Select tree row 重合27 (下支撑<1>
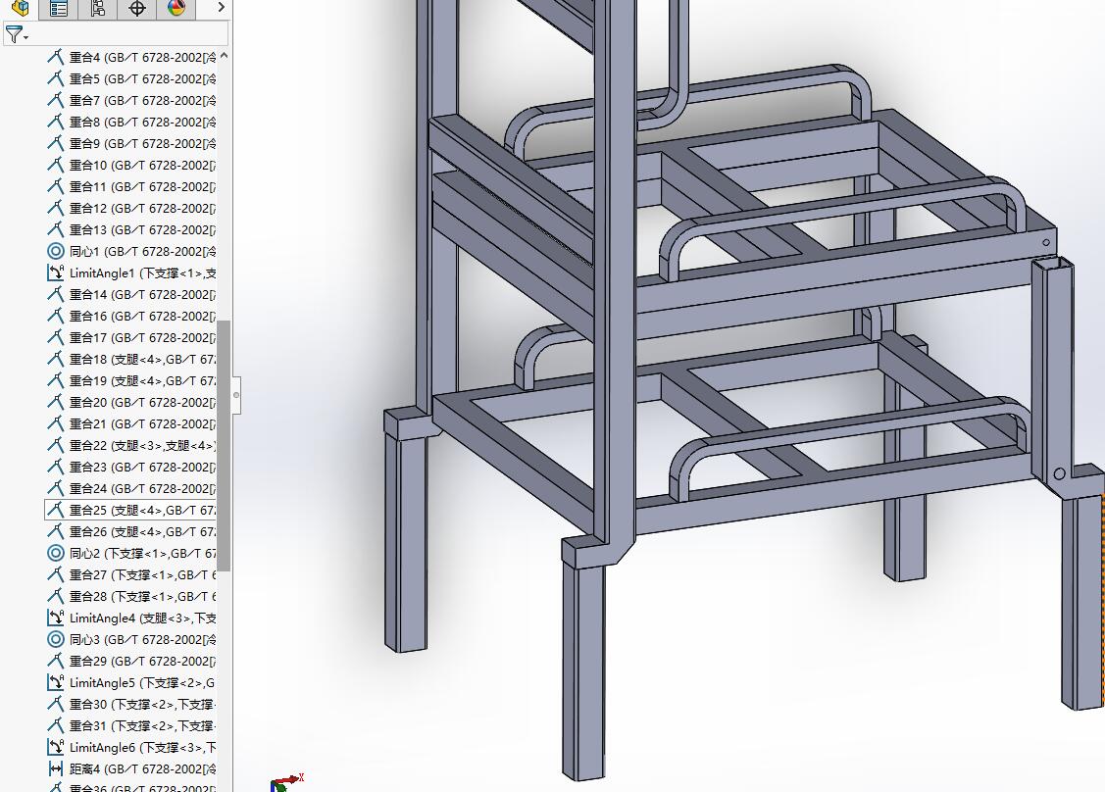The width and height of the screenshot is (1105, 792). [131, 575]
